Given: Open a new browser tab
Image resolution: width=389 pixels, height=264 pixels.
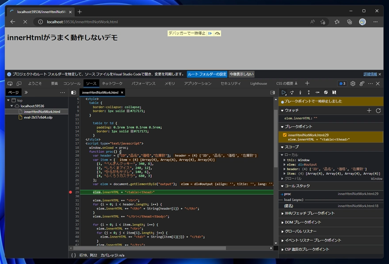Looking at the screenshot, I should coord(80,11).
